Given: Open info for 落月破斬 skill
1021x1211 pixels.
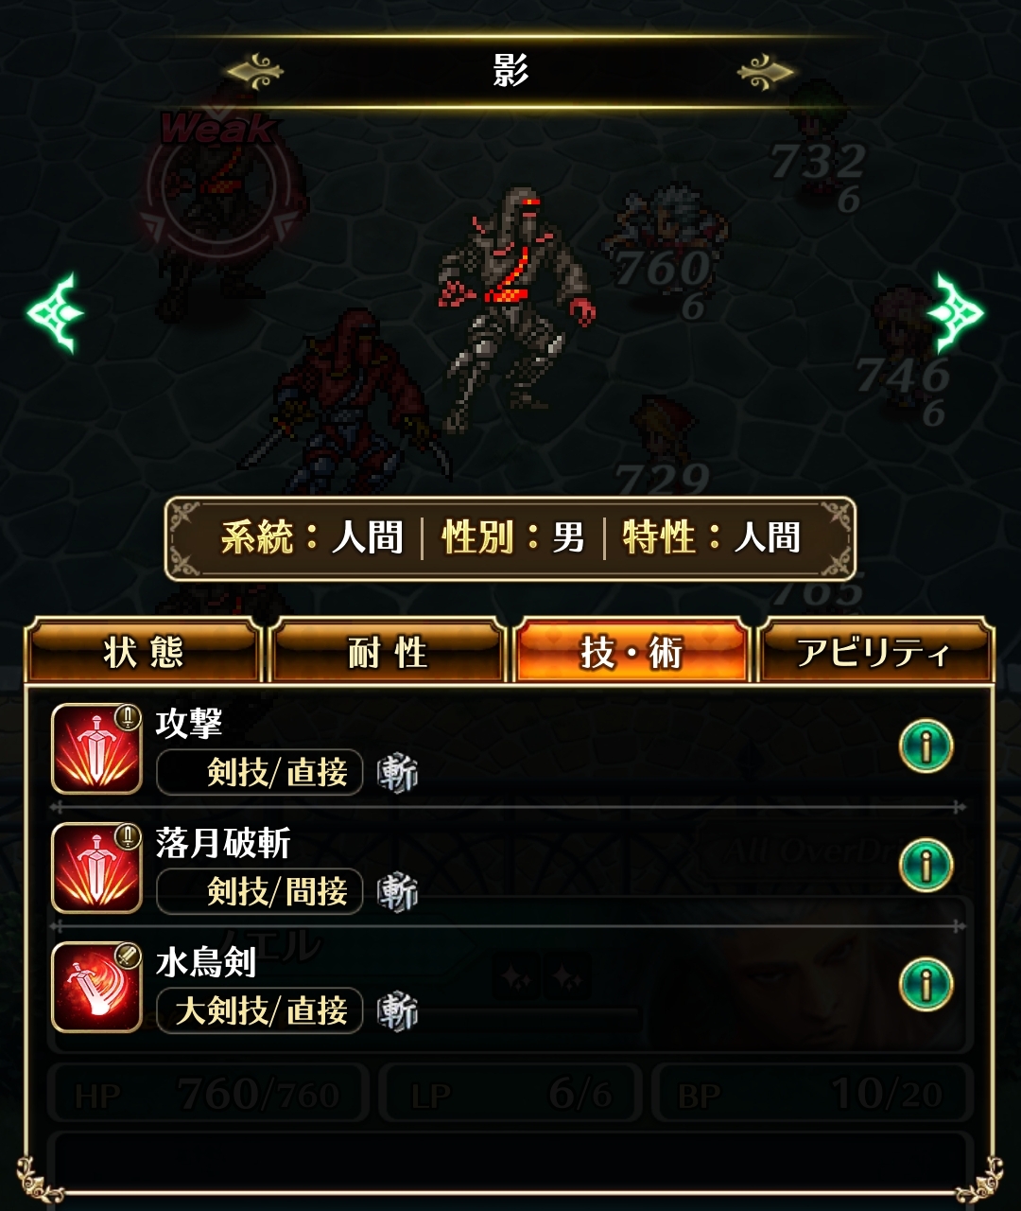Looking at the screenshot, I should (926, 866).
